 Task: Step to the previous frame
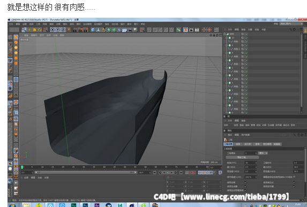164,173
